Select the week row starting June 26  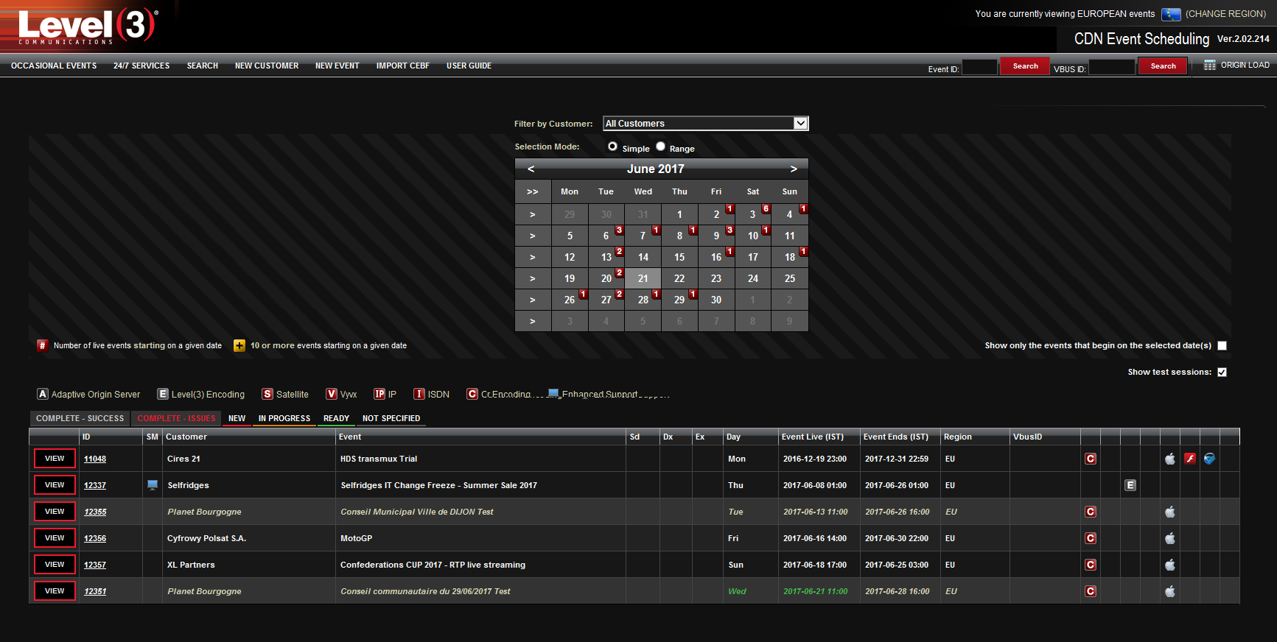click(533, 300)
